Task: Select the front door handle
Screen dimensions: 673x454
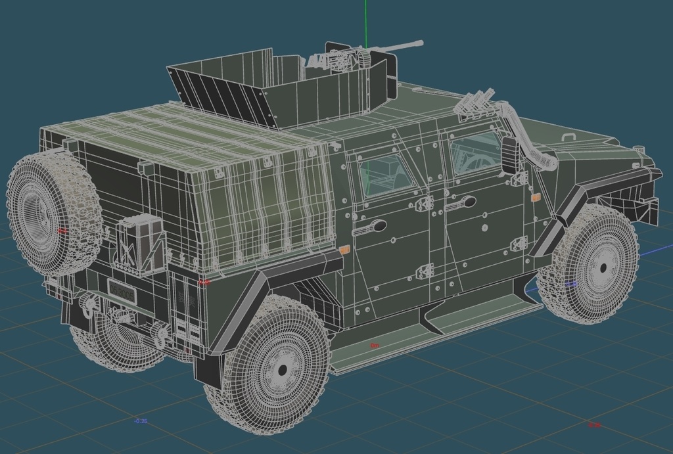Action: pos(460,204)
